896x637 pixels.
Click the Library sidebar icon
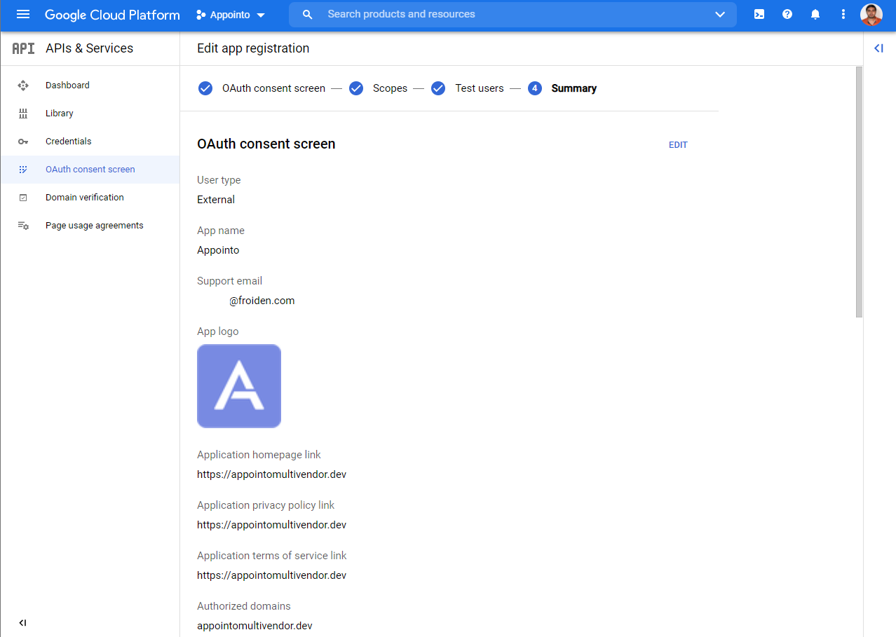tap(23, 114)
